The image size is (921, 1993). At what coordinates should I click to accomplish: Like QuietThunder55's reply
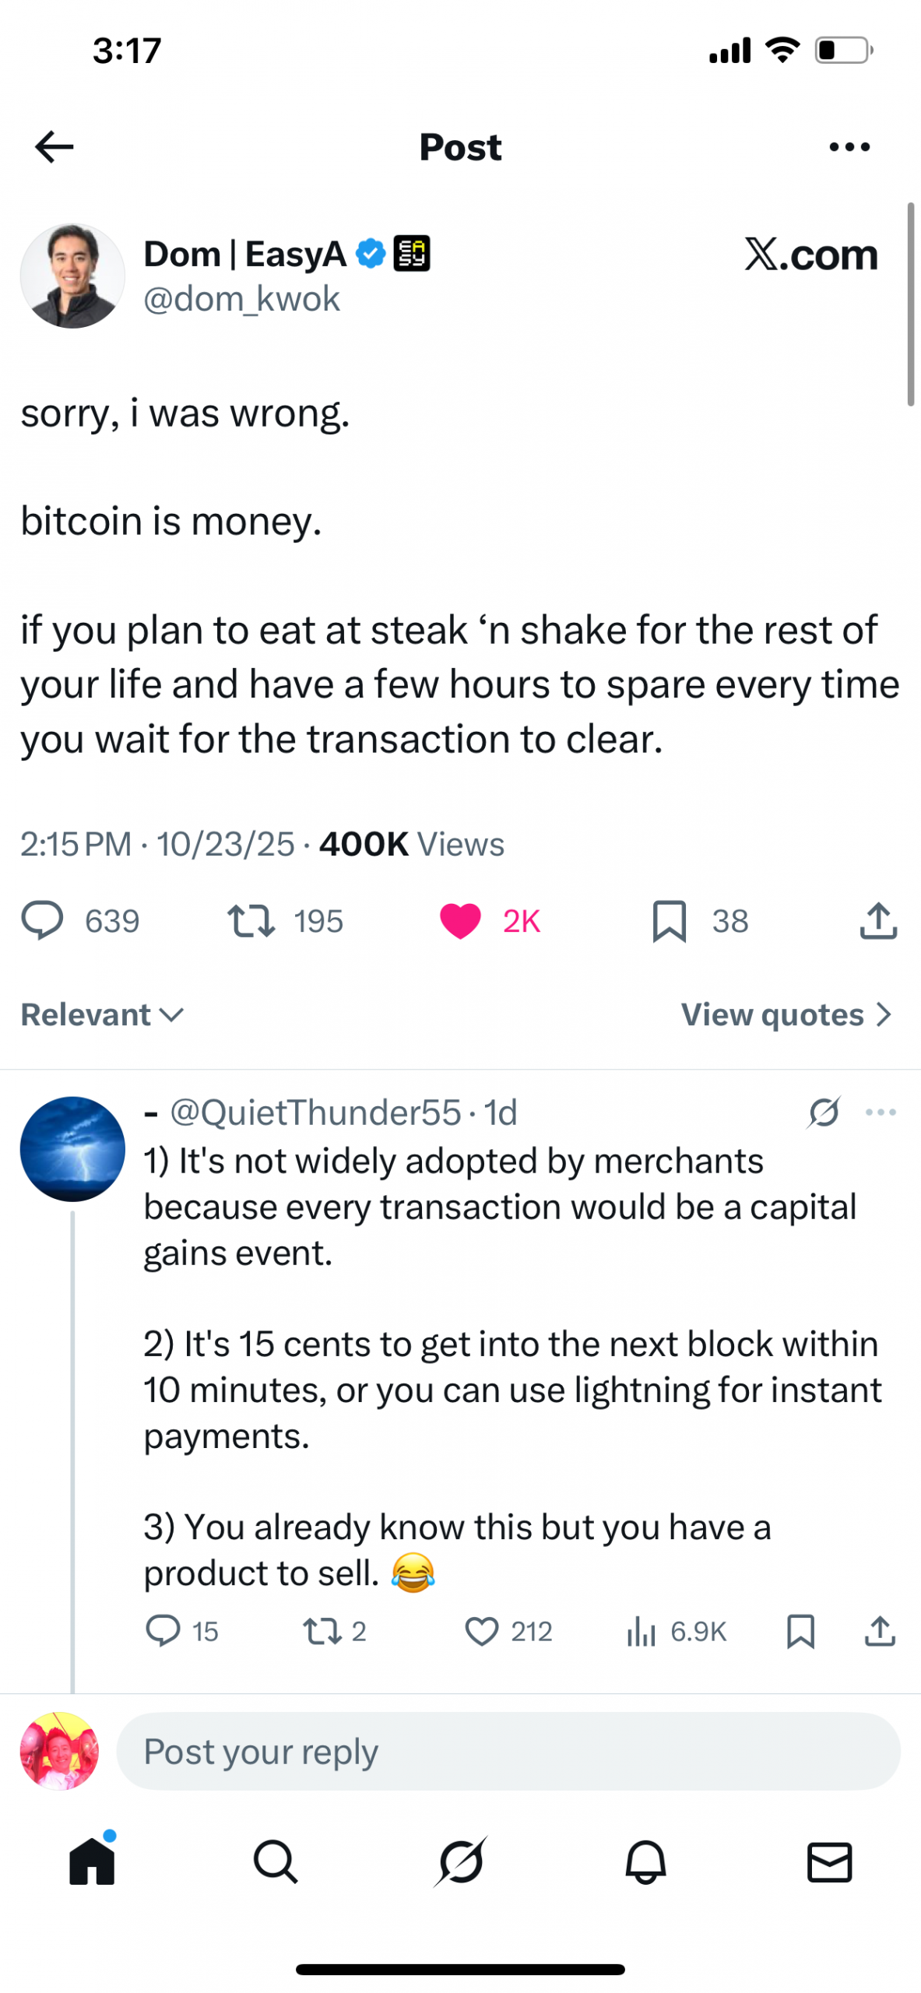[x=482, y=1630]
